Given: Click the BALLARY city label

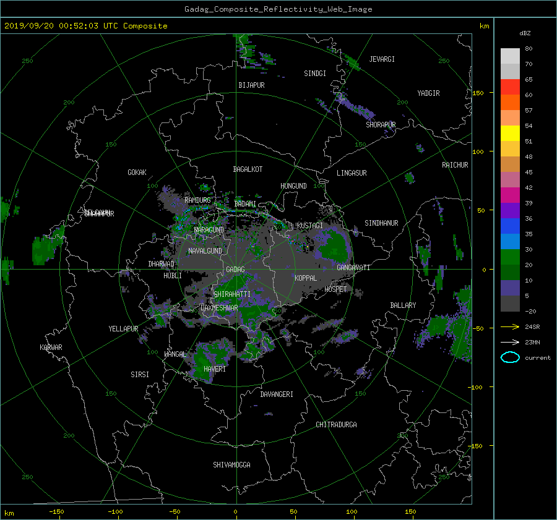Looking at the screenshot, I should [403, 305].
